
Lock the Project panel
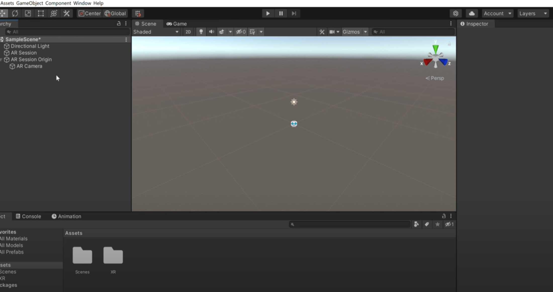point(444,216)
